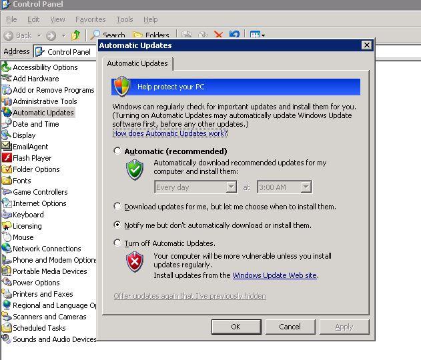Select Notify me but don't download radio button
The height and width of the screenshot is (360, 421).
point(117,225)
